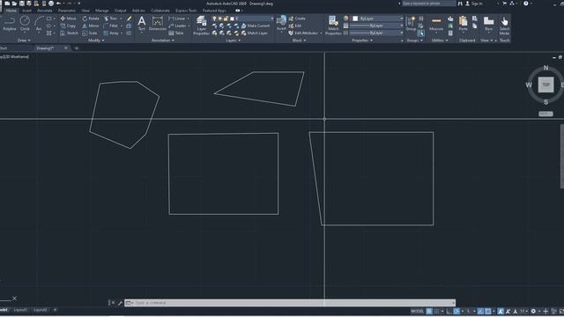The width and height of the screenshot is (564, 317).
Task: Click the Undo arrow in quick access toolbar
Action: tap(59, 4)
